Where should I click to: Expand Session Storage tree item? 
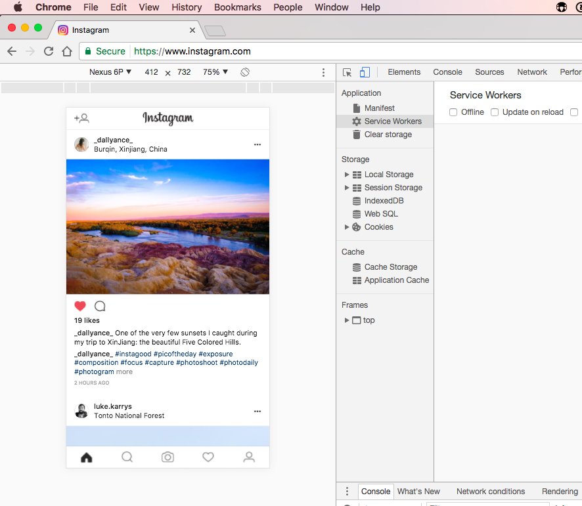[x=347, y=188]
